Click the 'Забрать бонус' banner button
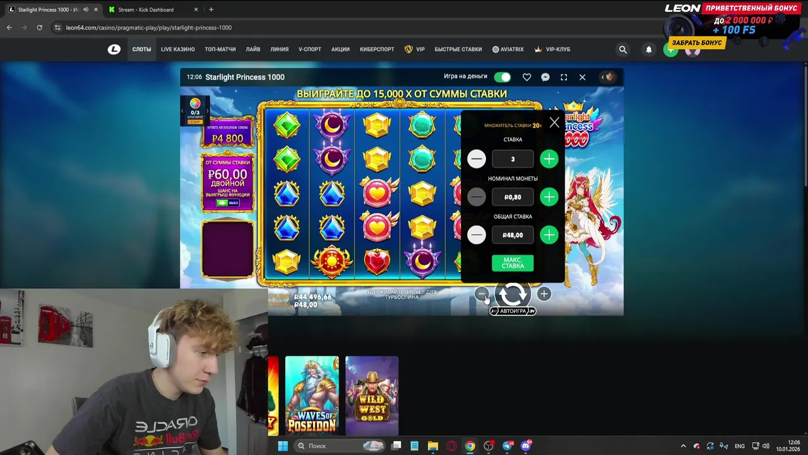Screen dimensions: 808x455 click(697, 42)
